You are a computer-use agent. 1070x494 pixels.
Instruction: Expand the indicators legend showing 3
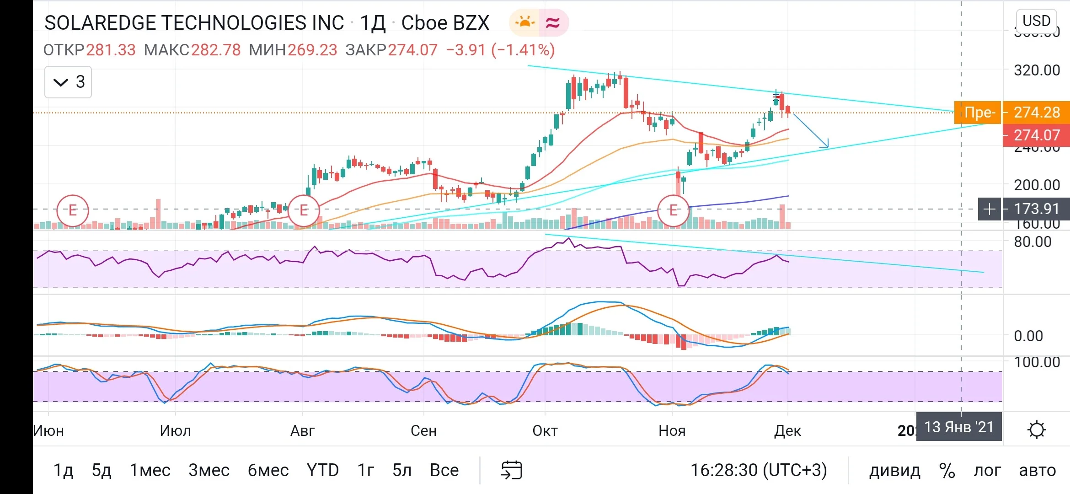coord(68,82)
